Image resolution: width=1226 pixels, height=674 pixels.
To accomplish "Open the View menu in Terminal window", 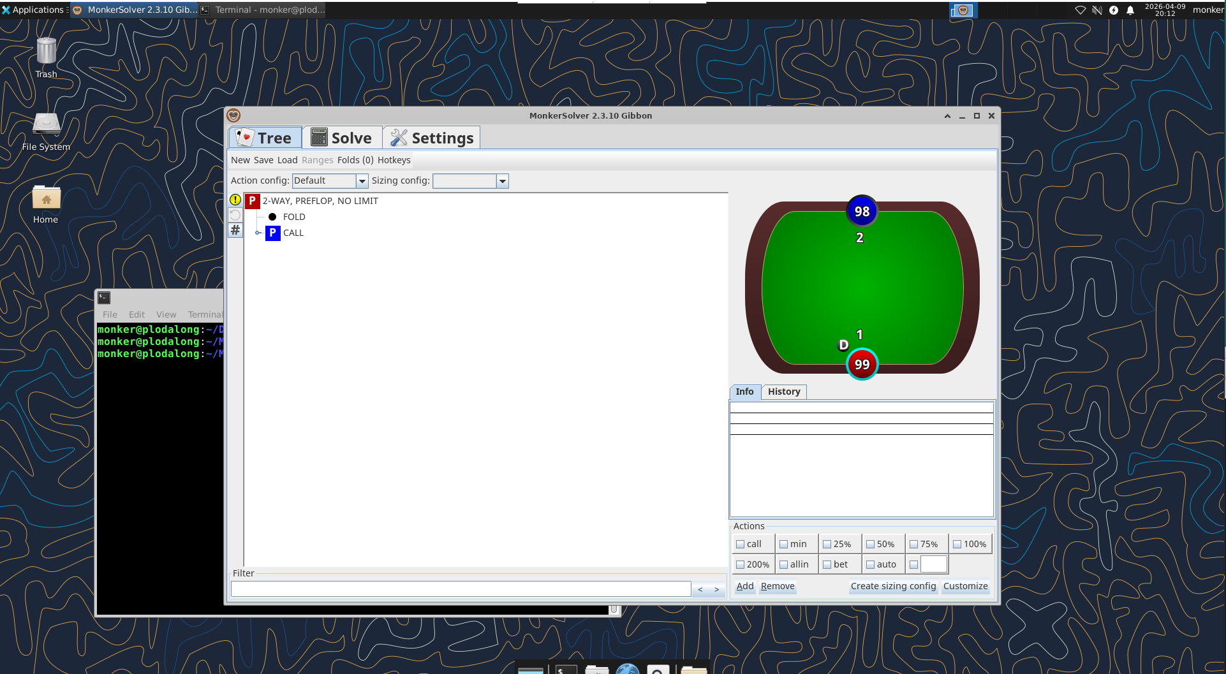I will pos(166,314).
